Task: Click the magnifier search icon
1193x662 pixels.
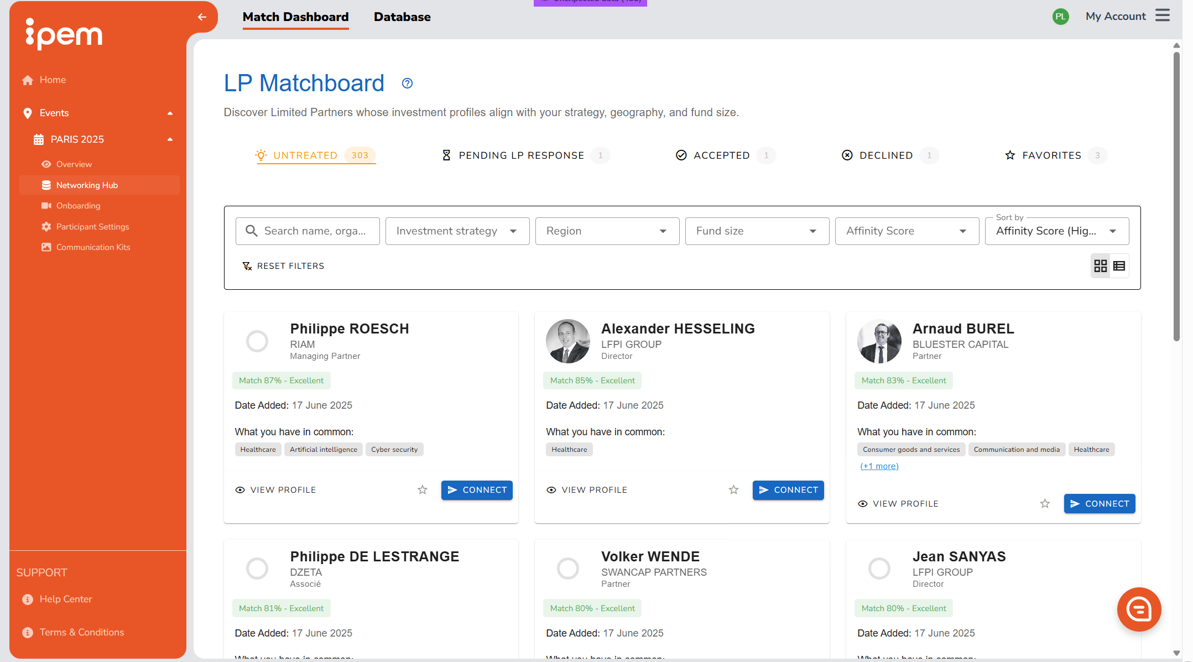Action: click(x=252, y=231)
